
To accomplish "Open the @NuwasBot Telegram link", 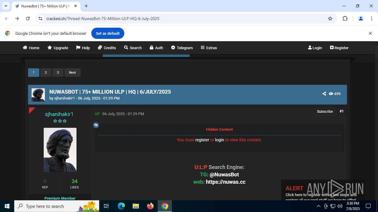I will click(224, 175).
